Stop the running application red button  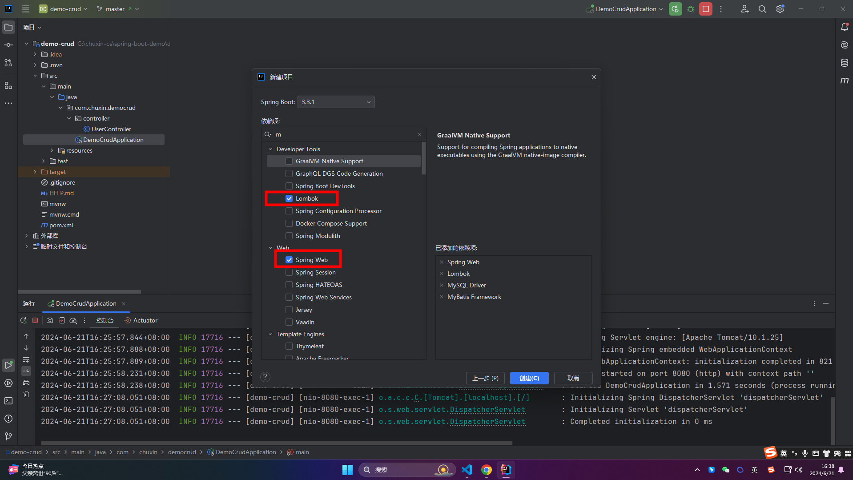tap(706, 9)
